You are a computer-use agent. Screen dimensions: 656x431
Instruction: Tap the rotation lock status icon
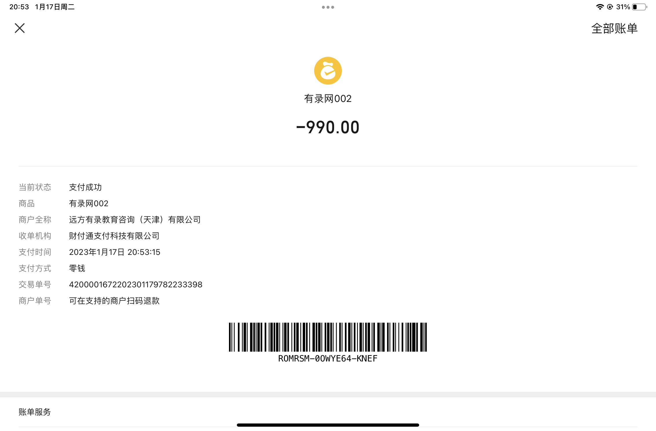pyautogui.click(x=610, y=7)
